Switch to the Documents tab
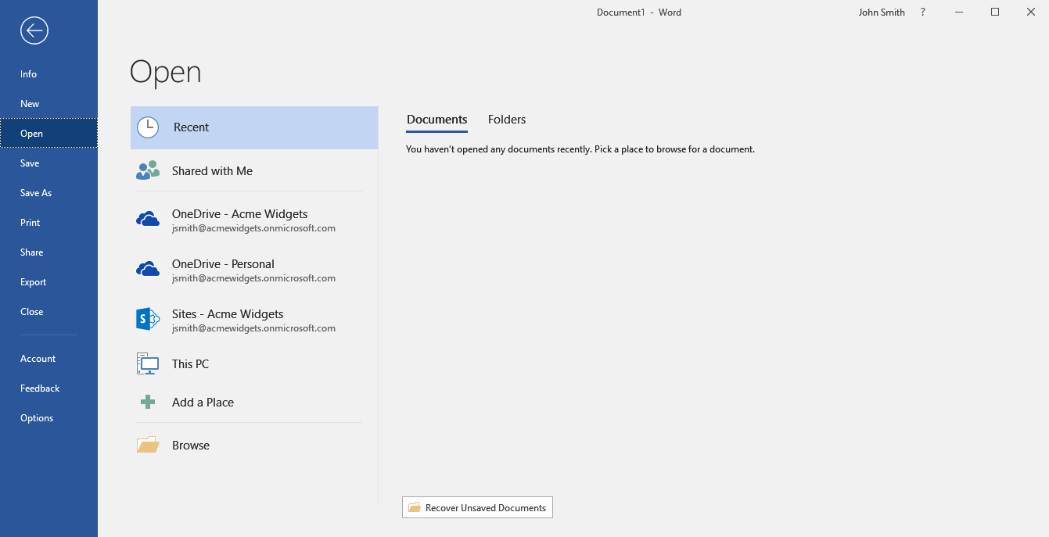 click(437, 120)
